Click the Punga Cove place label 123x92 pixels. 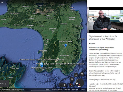pyautogui.click(x=15, y=68)
